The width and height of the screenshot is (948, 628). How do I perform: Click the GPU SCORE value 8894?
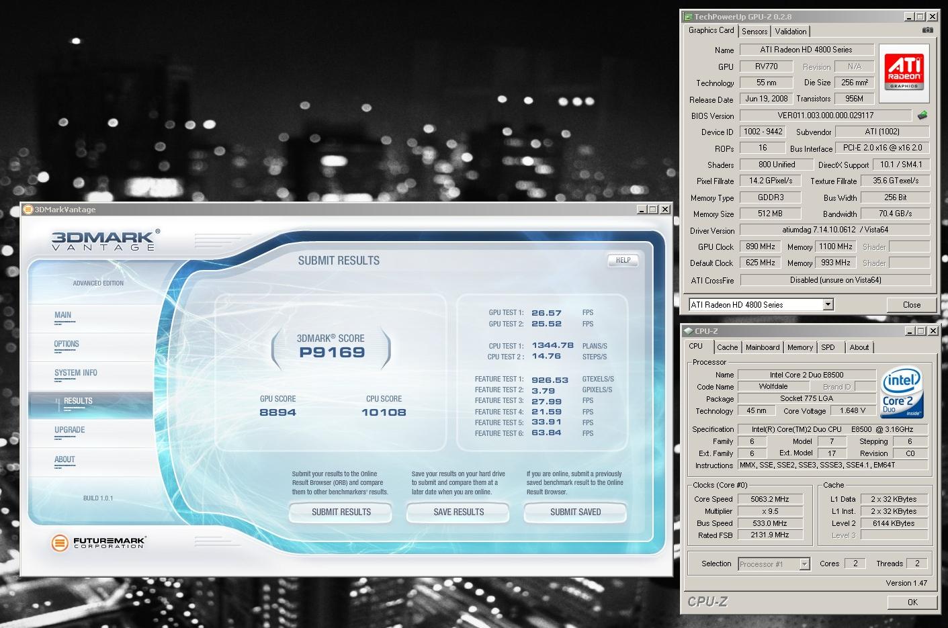[x=277, y=412]
